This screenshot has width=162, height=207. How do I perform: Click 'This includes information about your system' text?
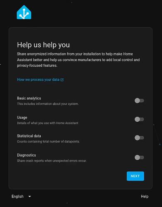[48, 104]
